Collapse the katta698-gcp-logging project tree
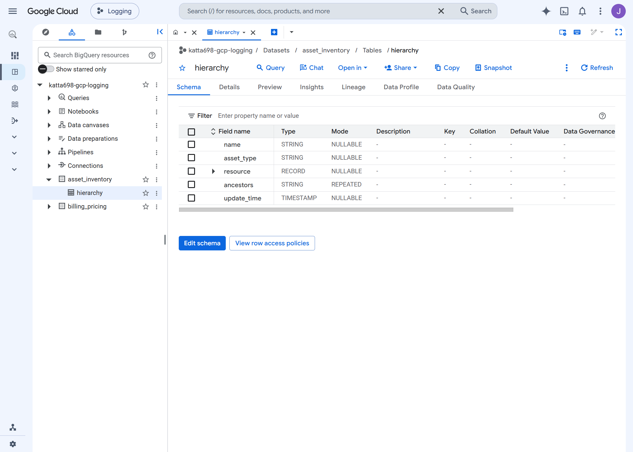Image resolution: width=633 pixels, height=452 pixels. click(40, 85)
